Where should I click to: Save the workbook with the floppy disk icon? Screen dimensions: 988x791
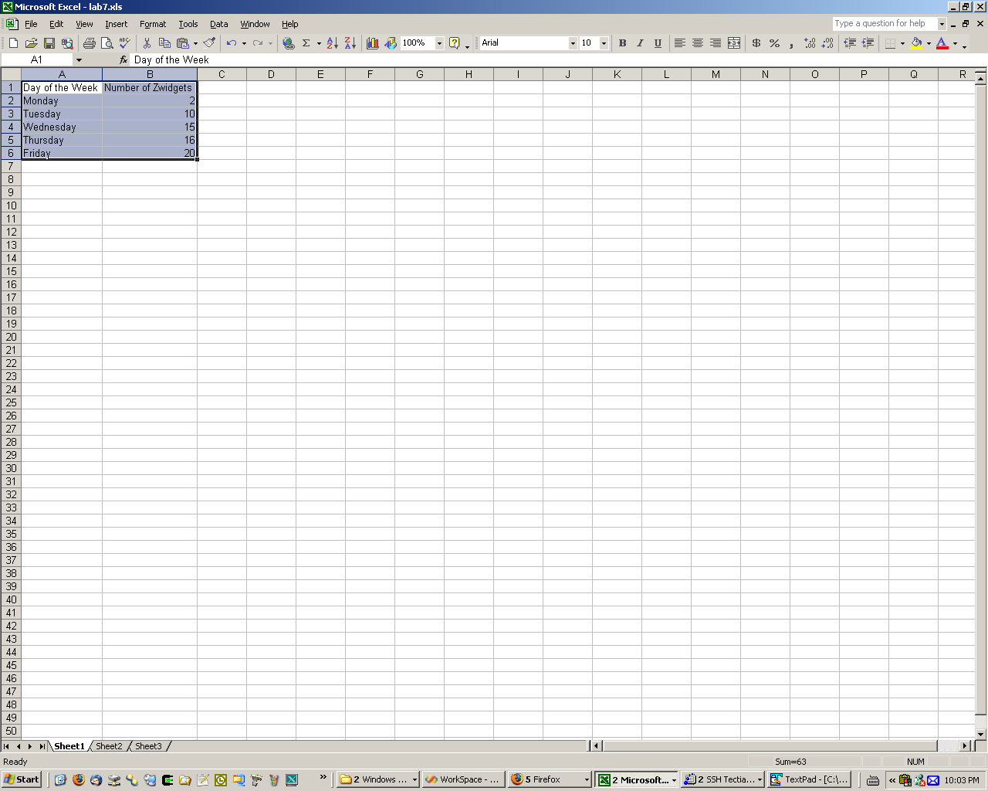tap(49, 43)
